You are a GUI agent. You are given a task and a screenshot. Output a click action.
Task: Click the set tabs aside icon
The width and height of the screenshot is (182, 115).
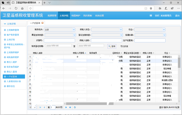pyautogui.click(x=8, y=2)
